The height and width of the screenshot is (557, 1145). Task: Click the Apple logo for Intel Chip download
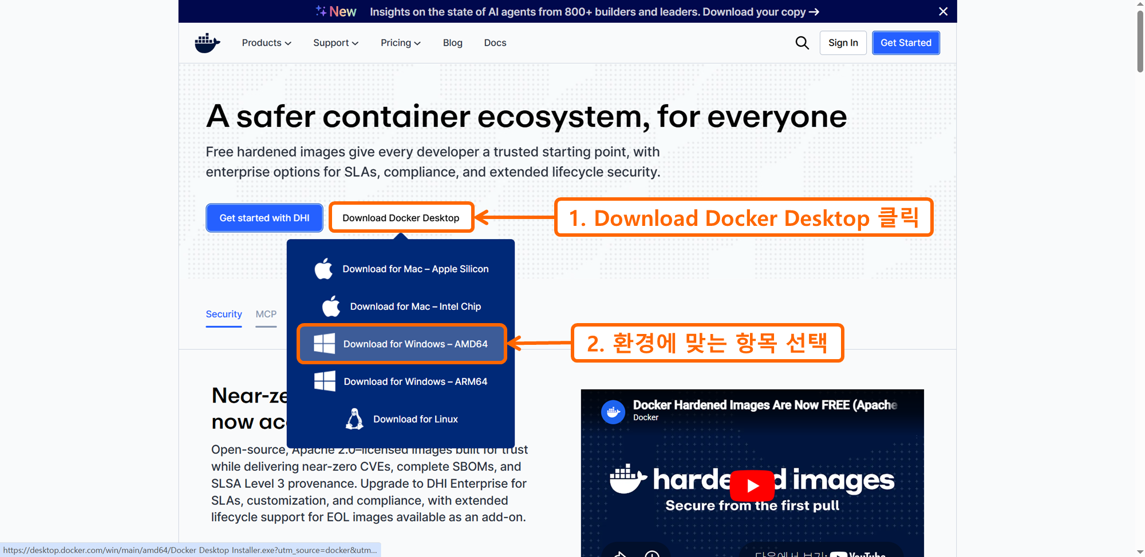tap(331, 307)
